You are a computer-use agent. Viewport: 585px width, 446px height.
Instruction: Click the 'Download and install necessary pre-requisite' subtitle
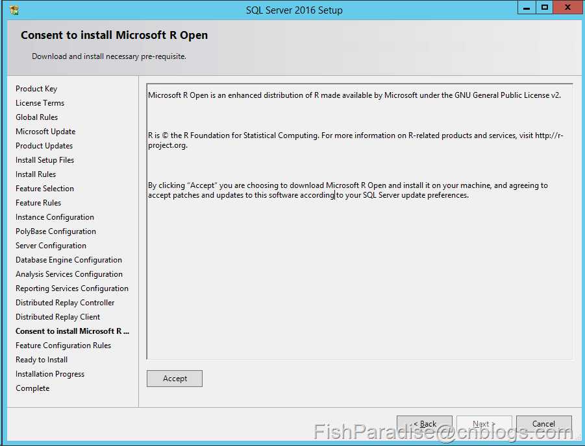tap(109, 56)
